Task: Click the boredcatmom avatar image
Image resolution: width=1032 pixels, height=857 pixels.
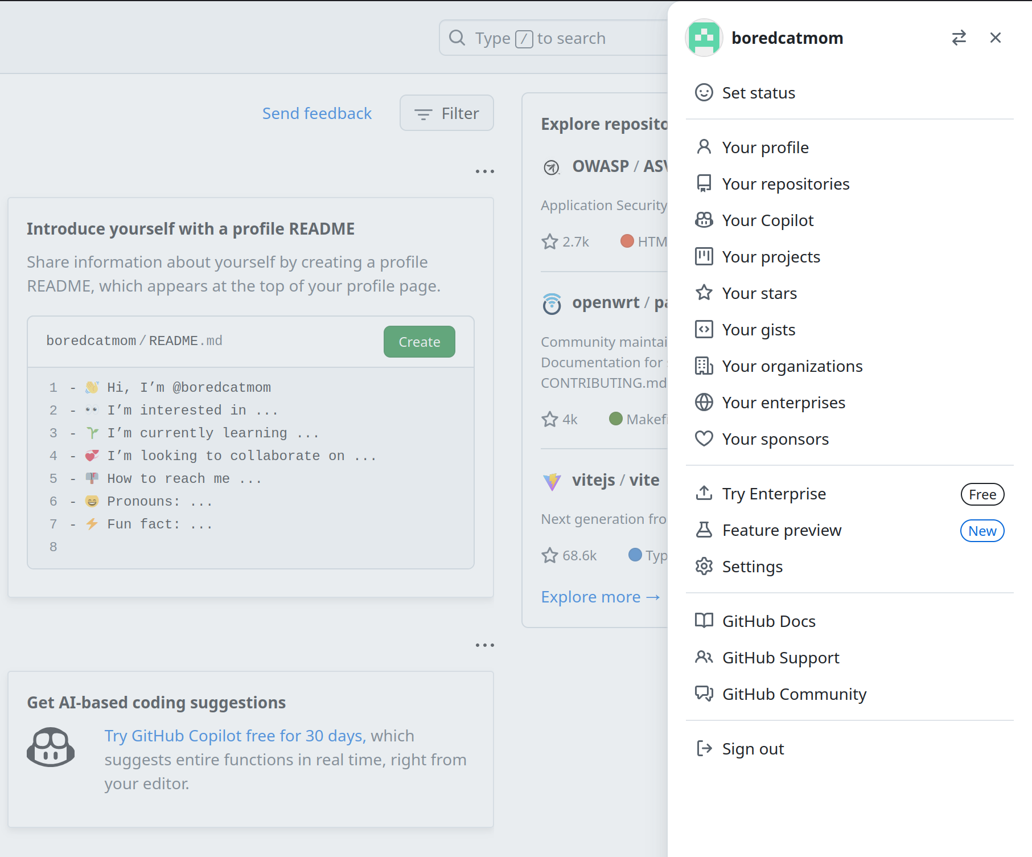Action: [x=704, y=38]
